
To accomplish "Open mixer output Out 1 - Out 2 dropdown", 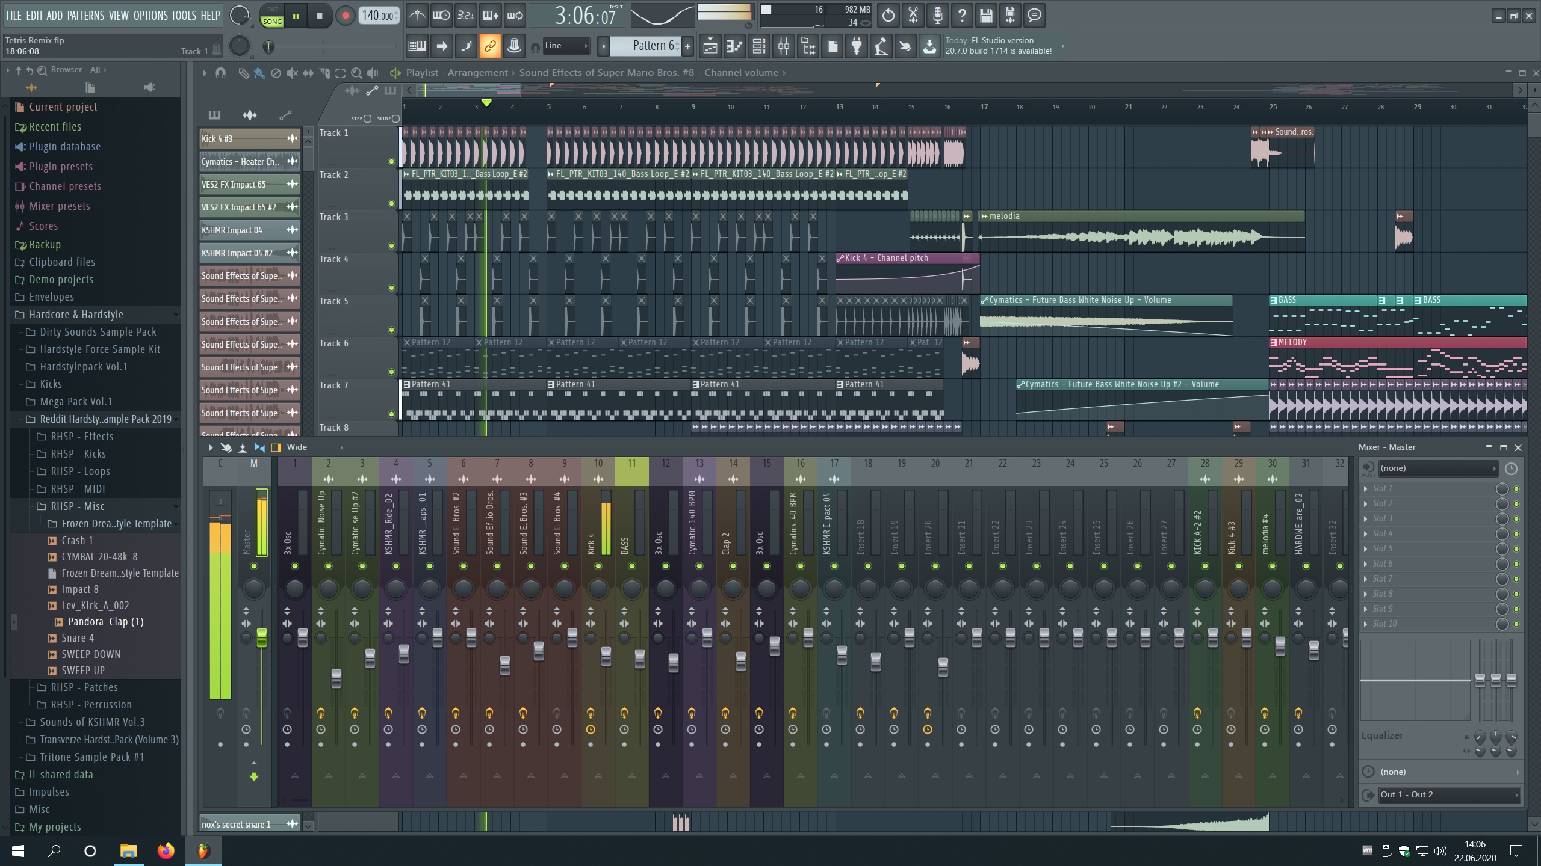I will 1447,794.
